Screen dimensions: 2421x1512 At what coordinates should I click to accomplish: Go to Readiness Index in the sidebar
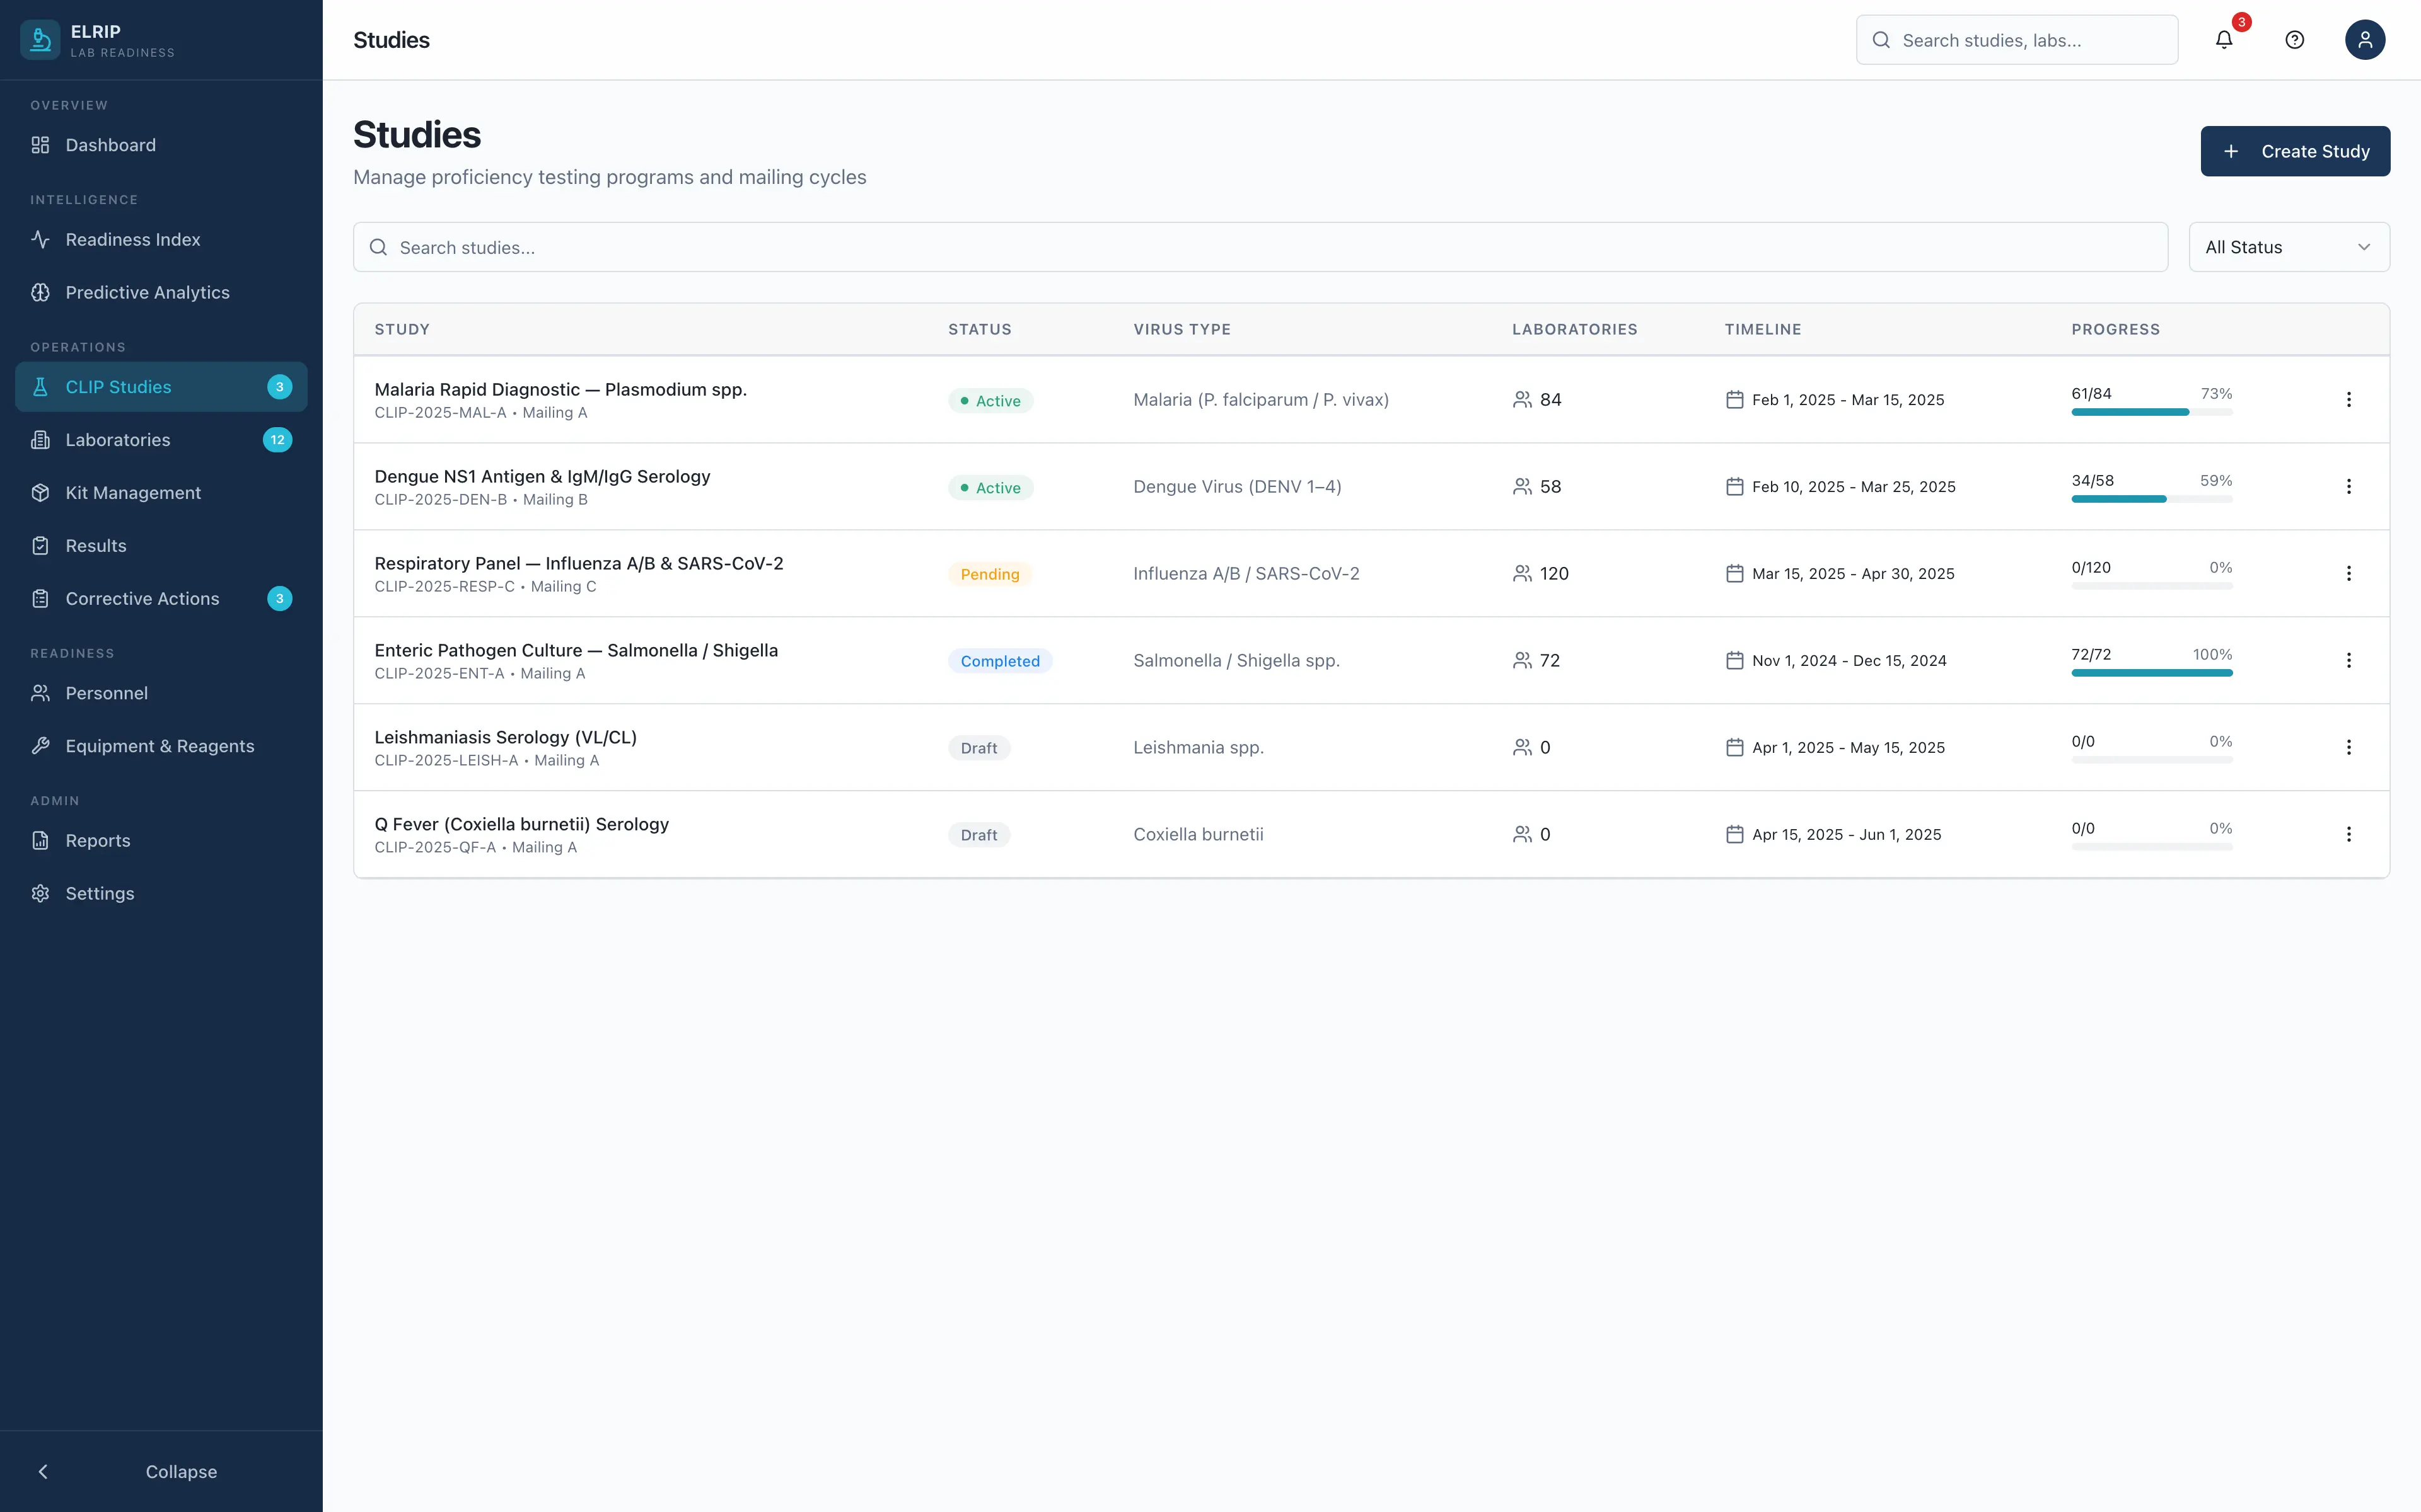click(132, 240)
